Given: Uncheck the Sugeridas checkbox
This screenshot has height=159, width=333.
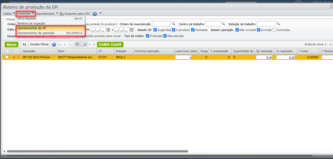Looking at the screenshot, I should [155, 30].
